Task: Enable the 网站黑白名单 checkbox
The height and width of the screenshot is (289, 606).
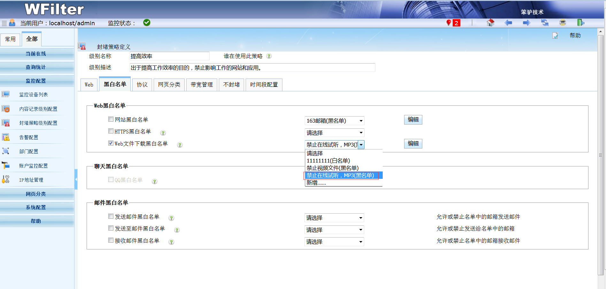Action: pyautogui.click(x=111, y=119)
